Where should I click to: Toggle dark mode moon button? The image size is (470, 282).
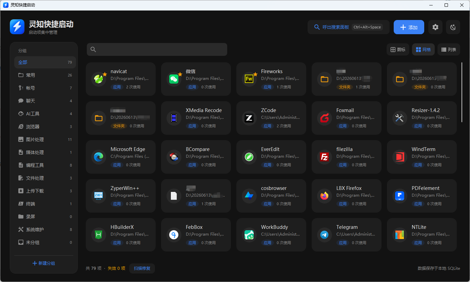[x=453, y=27]
